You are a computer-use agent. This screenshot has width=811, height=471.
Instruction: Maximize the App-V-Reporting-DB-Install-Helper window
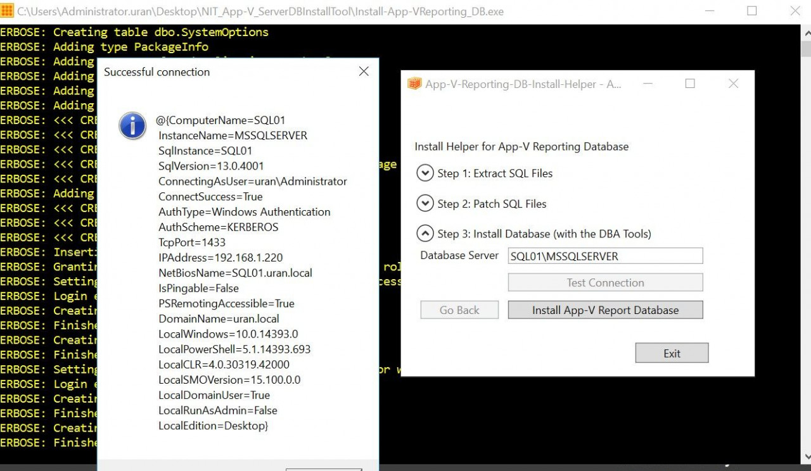click(x=690, y=84)
